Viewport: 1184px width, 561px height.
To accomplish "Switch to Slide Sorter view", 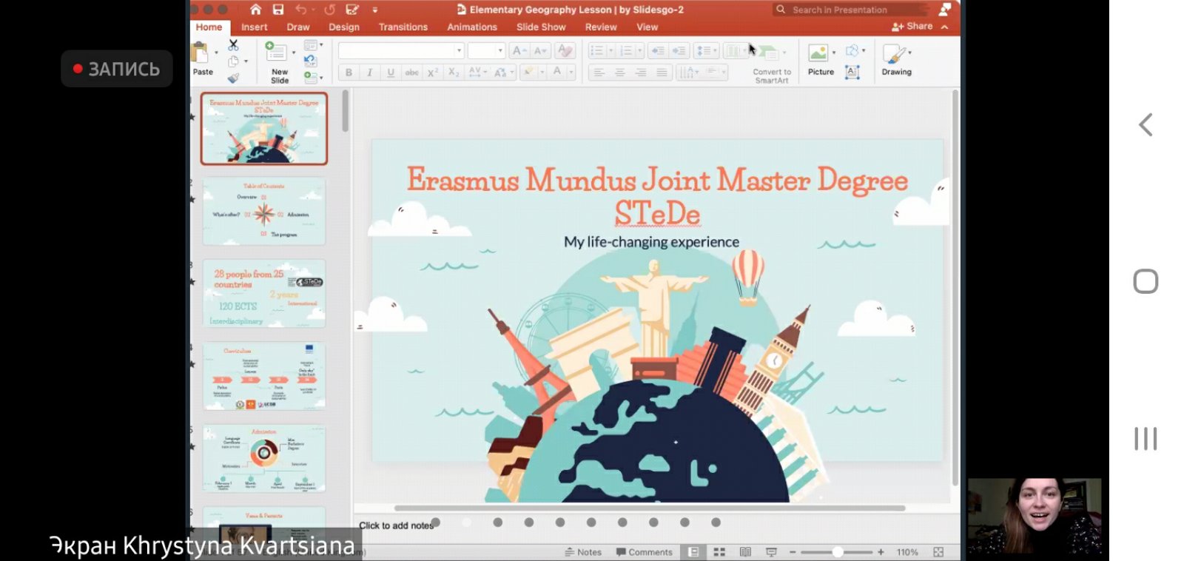I will point(719,552).
